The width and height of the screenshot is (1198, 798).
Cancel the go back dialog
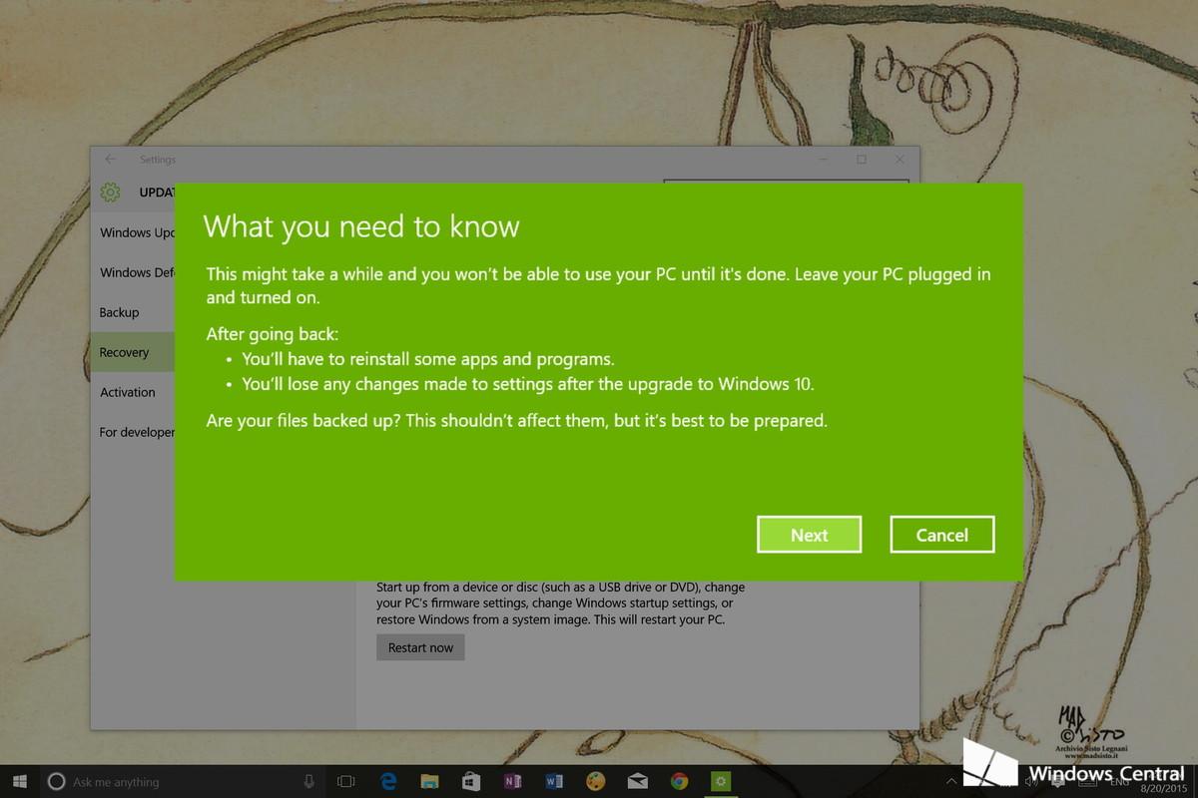[942, 535]
